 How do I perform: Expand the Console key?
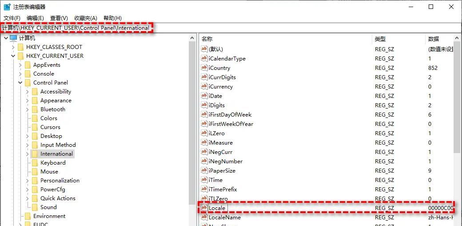click(20, 74)
